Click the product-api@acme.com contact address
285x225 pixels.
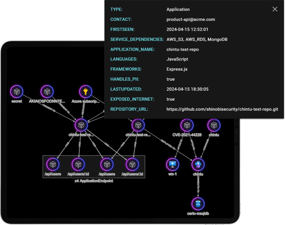(191, 19)
